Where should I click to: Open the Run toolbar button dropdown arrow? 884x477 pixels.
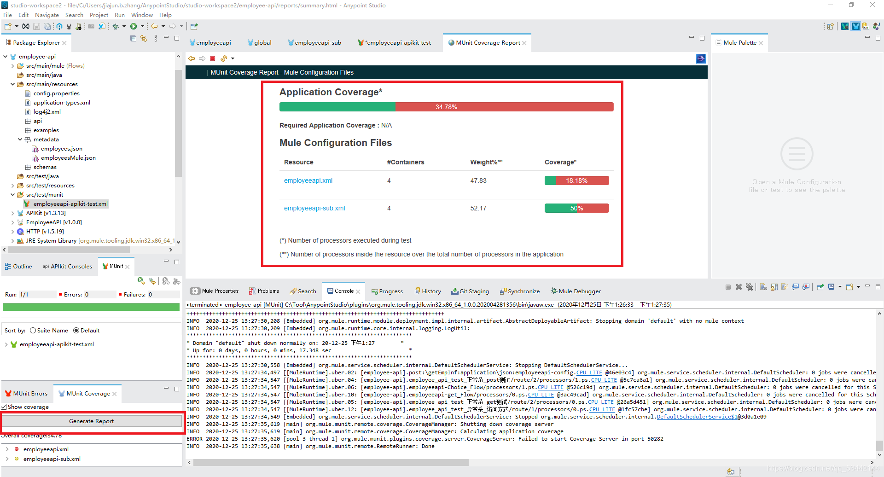[142, 26]
